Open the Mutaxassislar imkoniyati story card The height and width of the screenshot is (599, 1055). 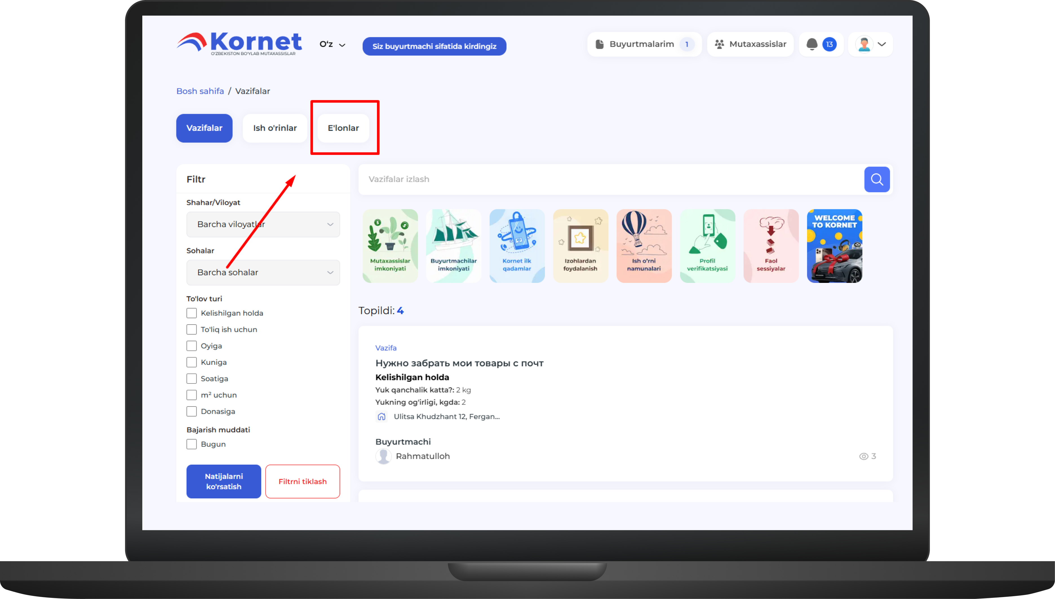[390, 246]
